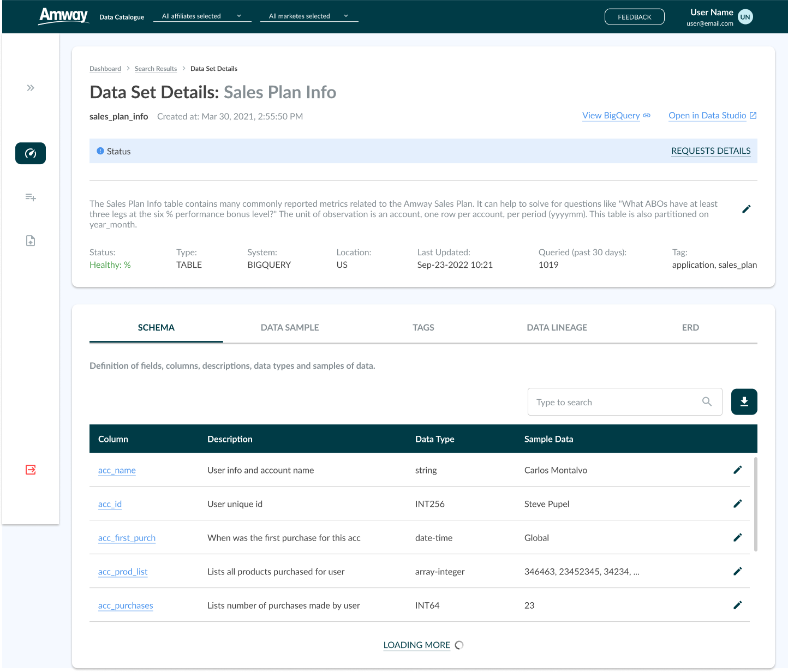
Task: Expand the sidebar with double chevron
Action: [x=31, y=88]
